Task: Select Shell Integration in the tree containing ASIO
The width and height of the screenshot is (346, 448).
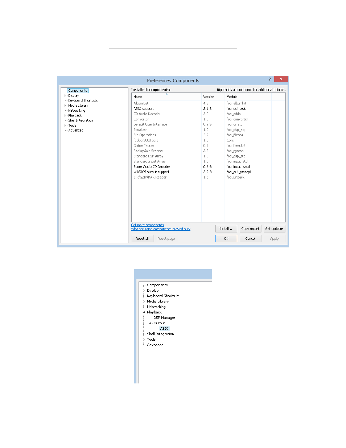Action: point(160,334)
